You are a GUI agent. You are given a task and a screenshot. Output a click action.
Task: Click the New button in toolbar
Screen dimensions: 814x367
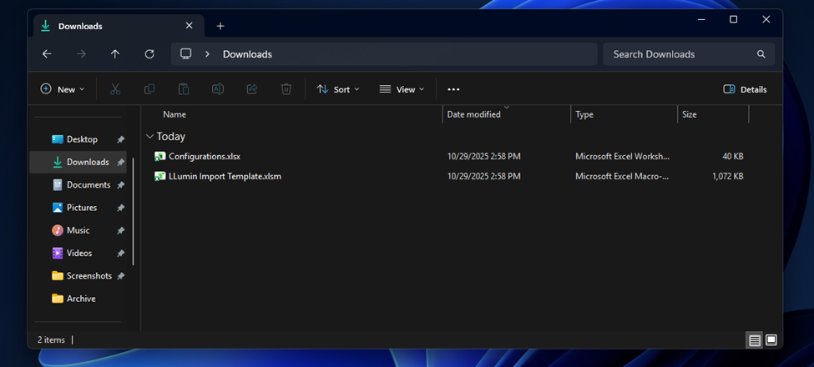tap(63, 89)
